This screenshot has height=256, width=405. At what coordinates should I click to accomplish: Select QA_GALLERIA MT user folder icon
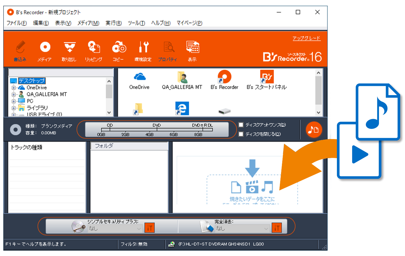[x=182, y=77]
